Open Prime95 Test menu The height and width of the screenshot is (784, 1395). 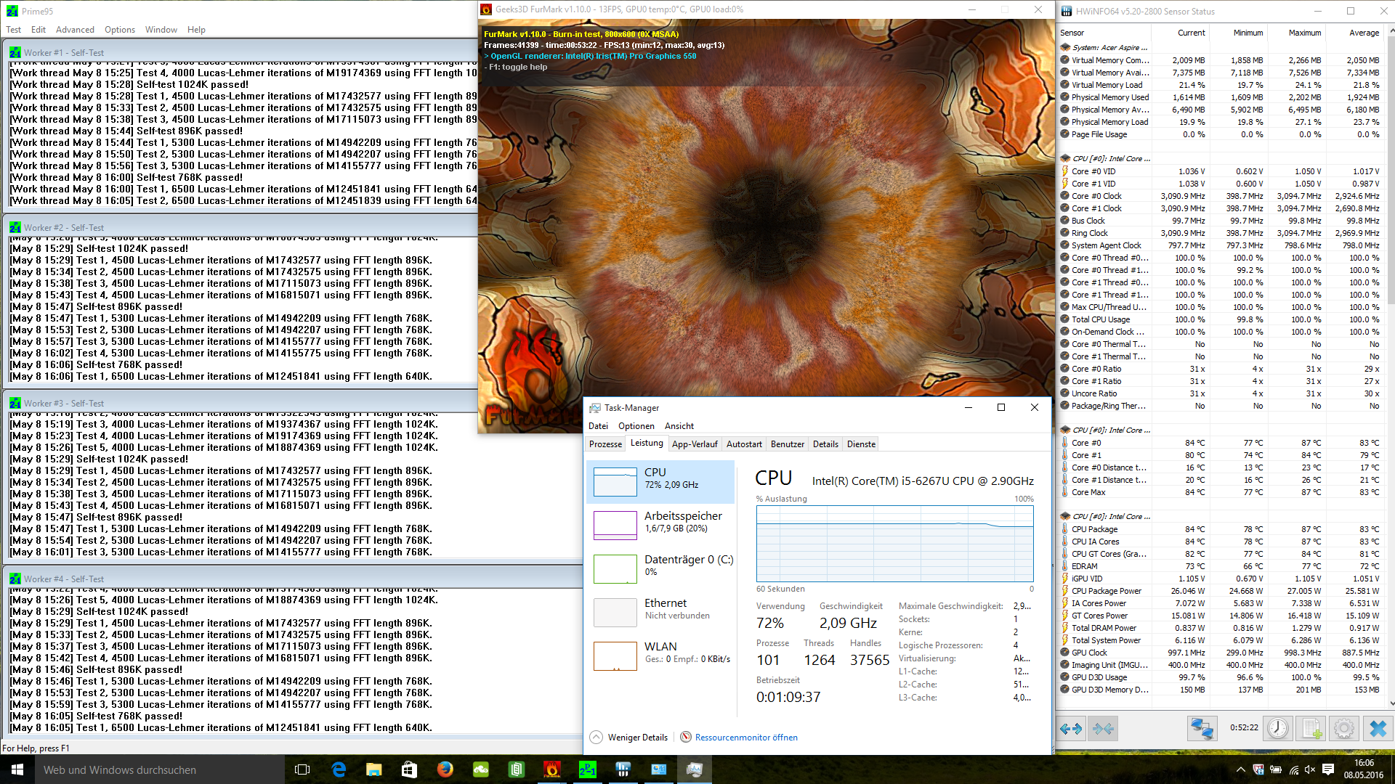coord(14,30)
